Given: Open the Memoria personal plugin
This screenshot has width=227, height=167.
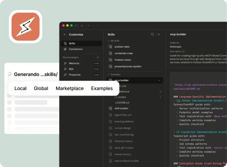Looking at the screenshot, I should 81,63.
